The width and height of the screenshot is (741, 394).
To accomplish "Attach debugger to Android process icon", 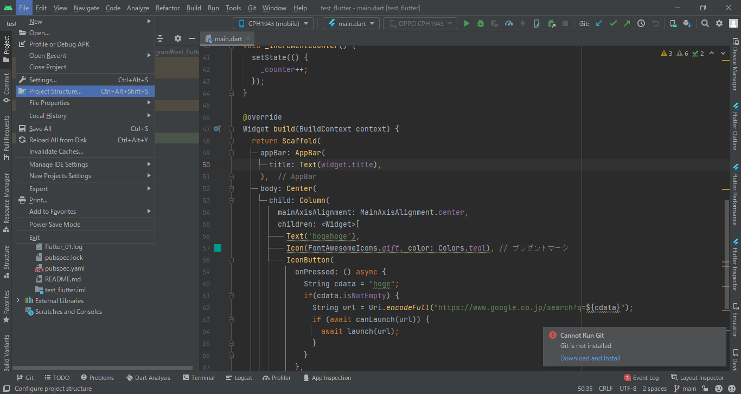I will coord(551,23).
